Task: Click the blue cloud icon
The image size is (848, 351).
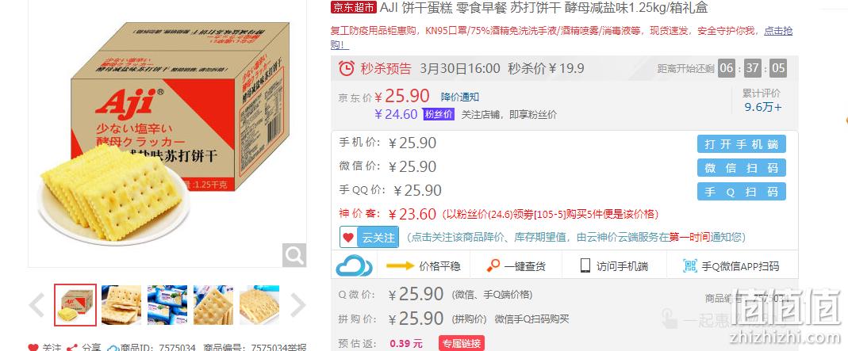Action: click(355, 265)
